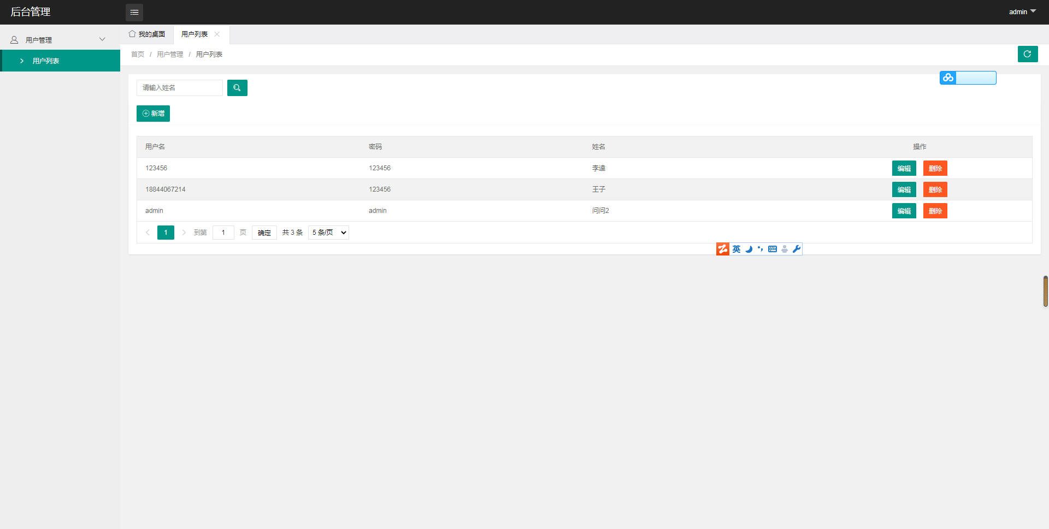Image resolution: width=1049 pixels, height=529 pixels.
Task: Click the Sogou input method logo
Action: (x=723, y=249)
